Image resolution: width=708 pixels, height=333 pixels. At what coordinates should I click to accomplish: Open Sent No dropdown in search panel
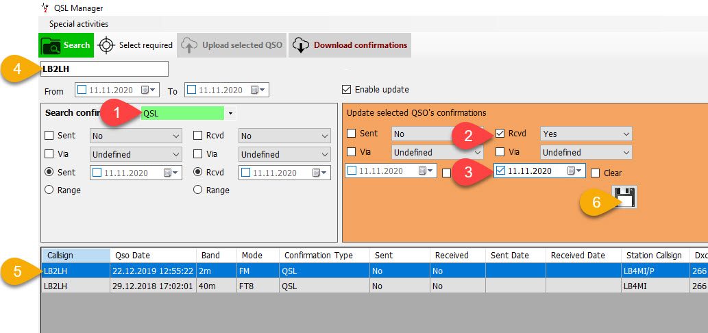[136, 136]
